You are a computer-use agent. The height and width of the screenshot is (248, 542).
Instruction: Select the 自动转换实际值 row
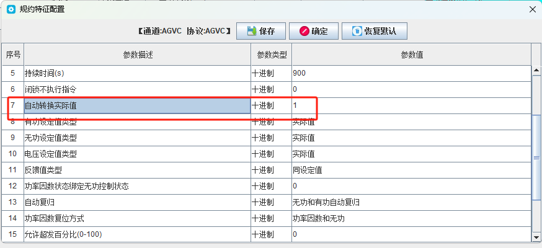(267, 105)
